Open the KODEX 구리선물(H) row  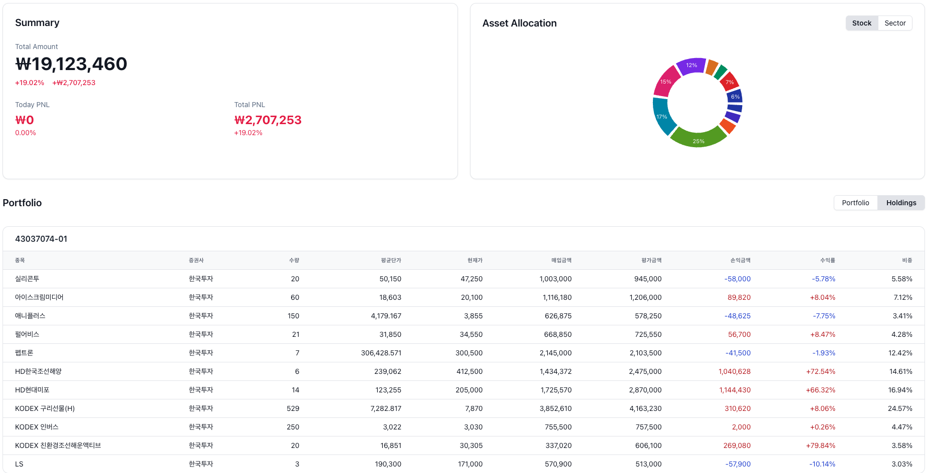pos(463,408)
